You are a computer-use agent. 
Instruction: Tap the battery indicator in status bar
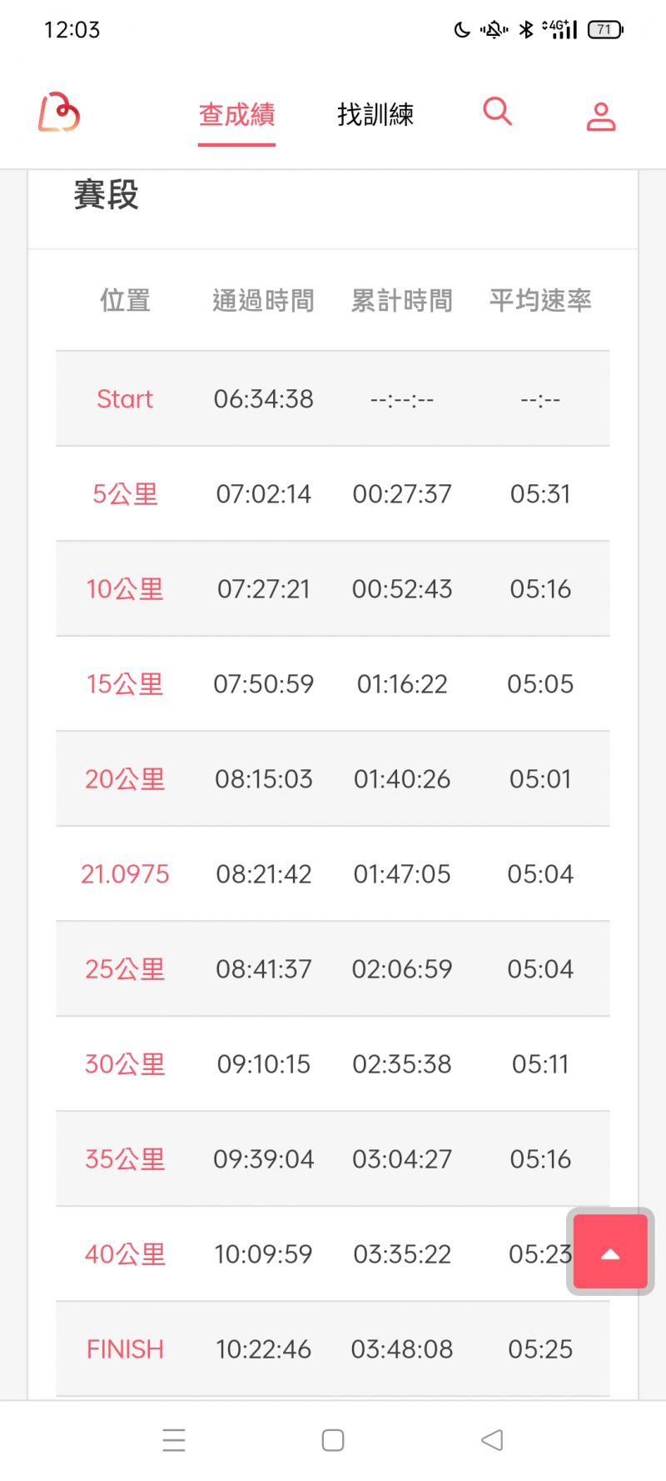[x=604, y=30]
